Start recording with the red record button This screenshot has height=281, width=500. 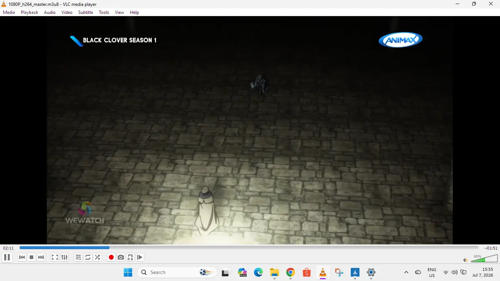tap(111, 257)
